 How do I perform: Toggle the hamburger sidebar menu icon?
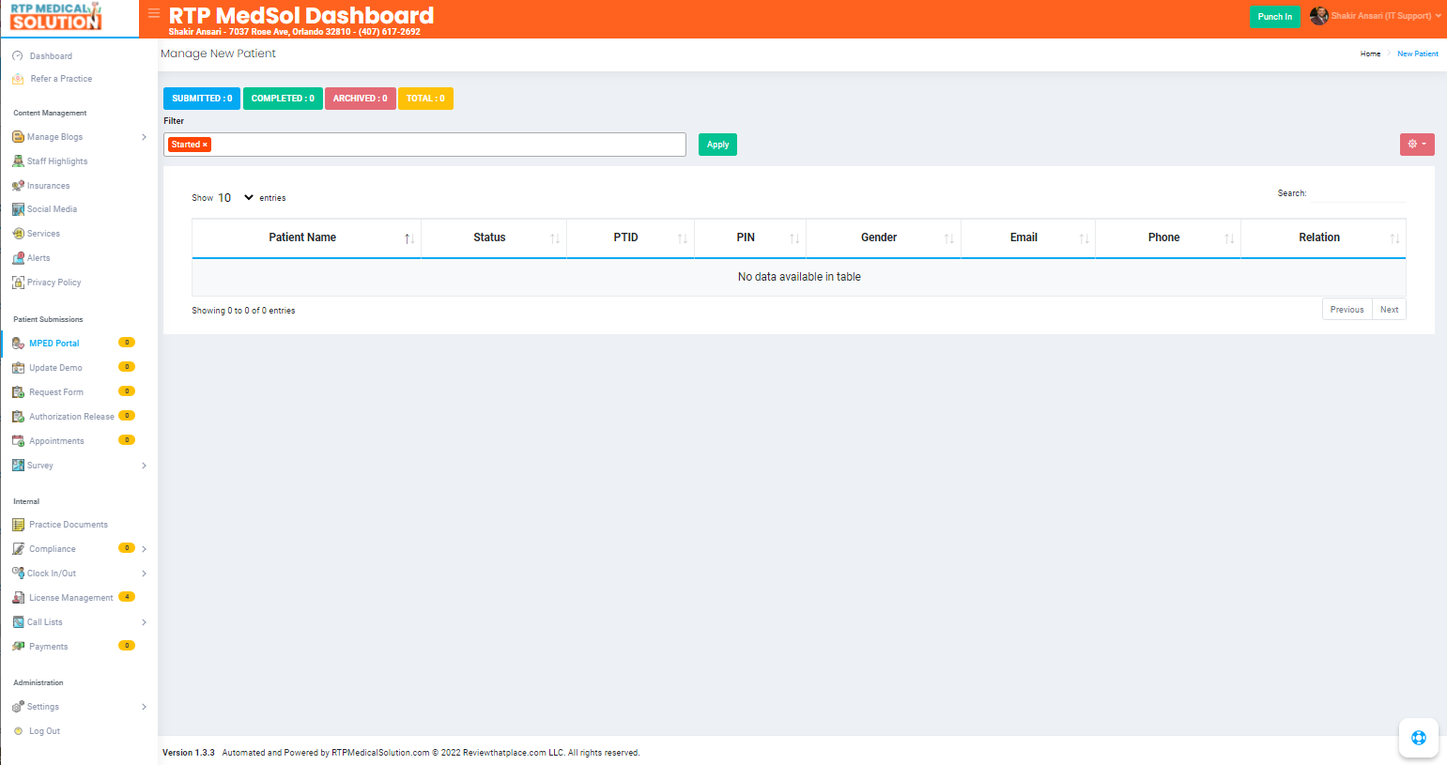tap(154, 13)
